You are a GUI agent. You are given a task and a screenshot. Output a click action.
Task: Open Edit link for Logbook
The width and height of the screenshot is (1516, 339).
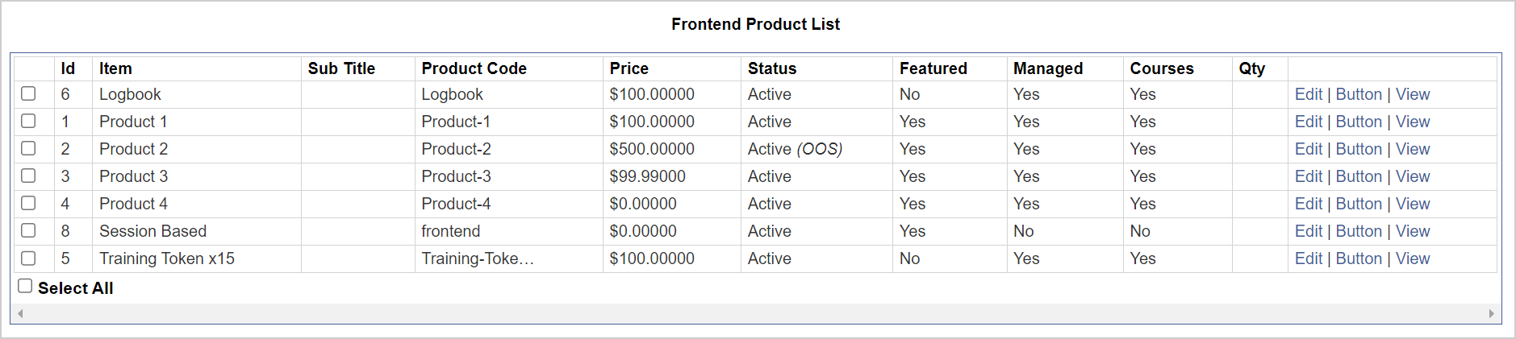[1308, 94]
